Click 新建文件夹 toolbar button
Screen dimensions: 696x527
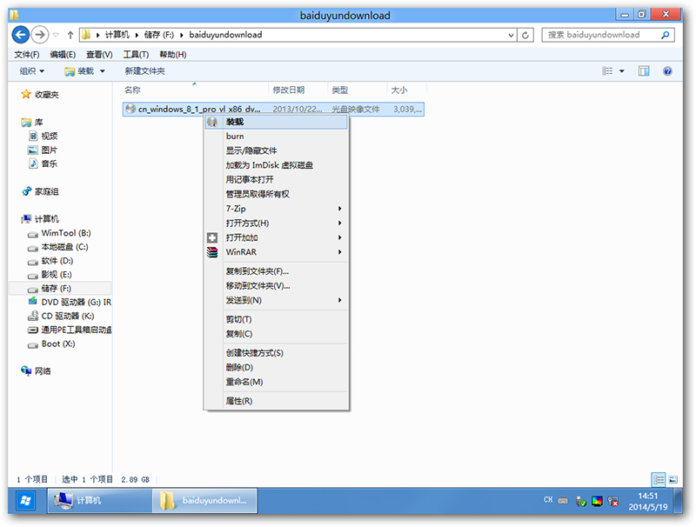click(144, 70)
